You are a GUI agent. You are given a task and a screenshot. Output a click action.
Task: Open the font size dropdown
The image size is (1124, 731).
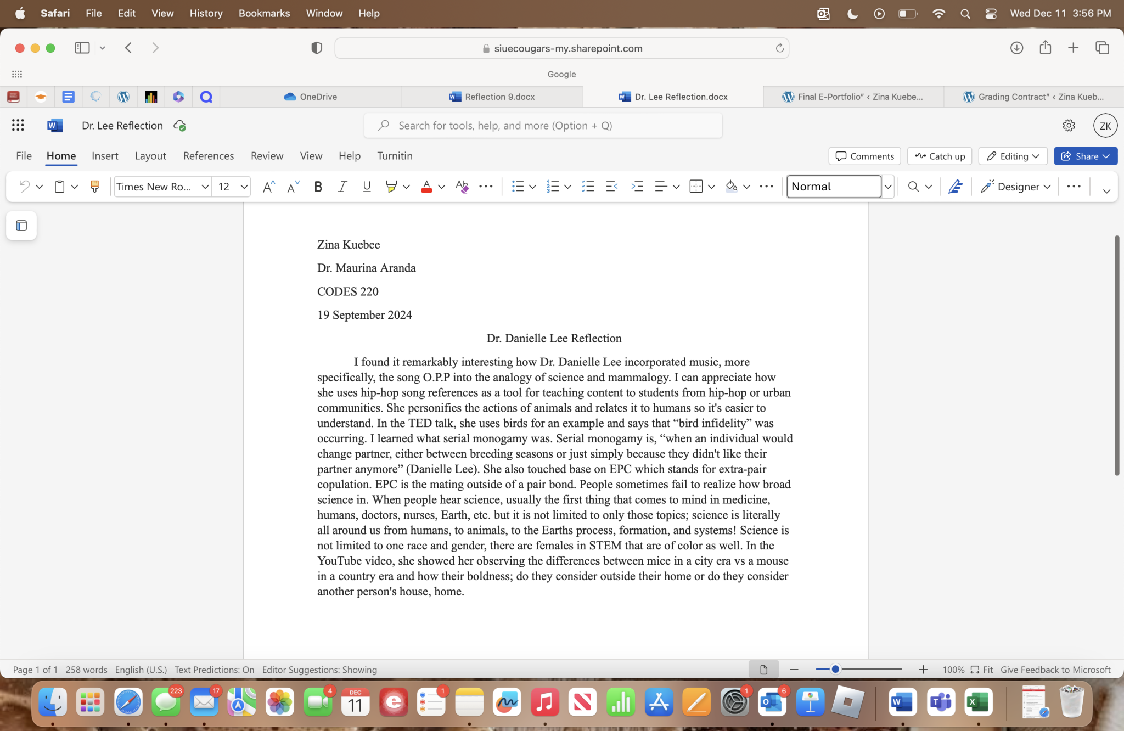244,187
